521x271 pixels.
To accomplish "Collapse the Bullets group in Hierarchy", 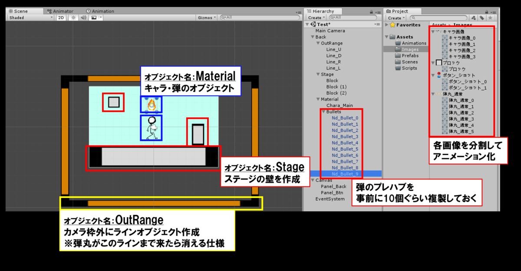I will (x=323, y=112).
